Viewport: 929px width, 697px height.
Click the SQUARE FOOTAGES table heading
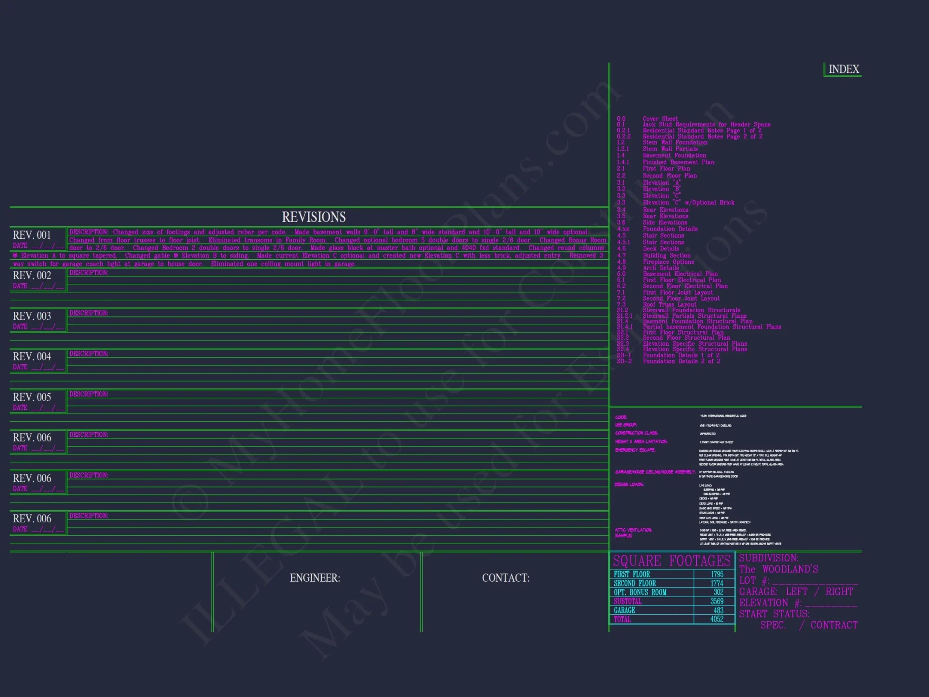click(672, 561)
